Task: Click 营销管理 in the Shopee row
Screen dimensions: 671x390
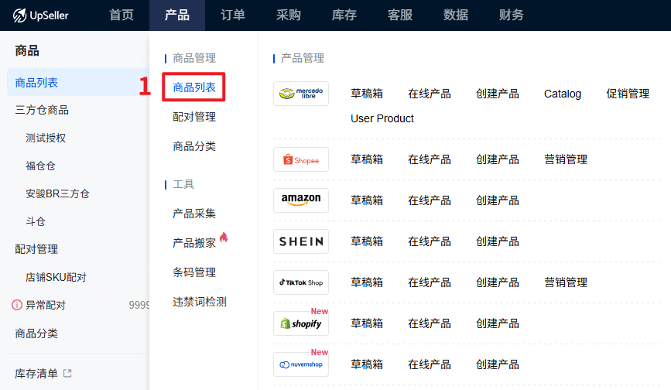Action: point(565,159)
